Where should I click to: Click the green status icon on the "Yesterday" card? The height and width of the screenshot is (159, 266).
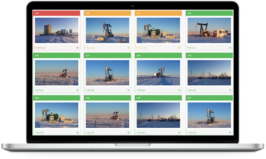click(x=230, y=48)
